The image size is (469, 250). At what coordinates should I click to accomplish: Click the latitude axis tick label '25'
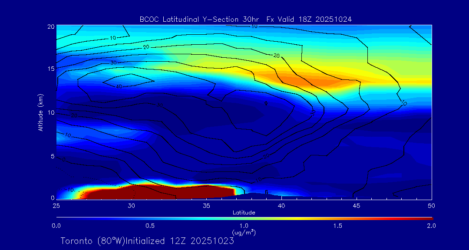[56, 206]
